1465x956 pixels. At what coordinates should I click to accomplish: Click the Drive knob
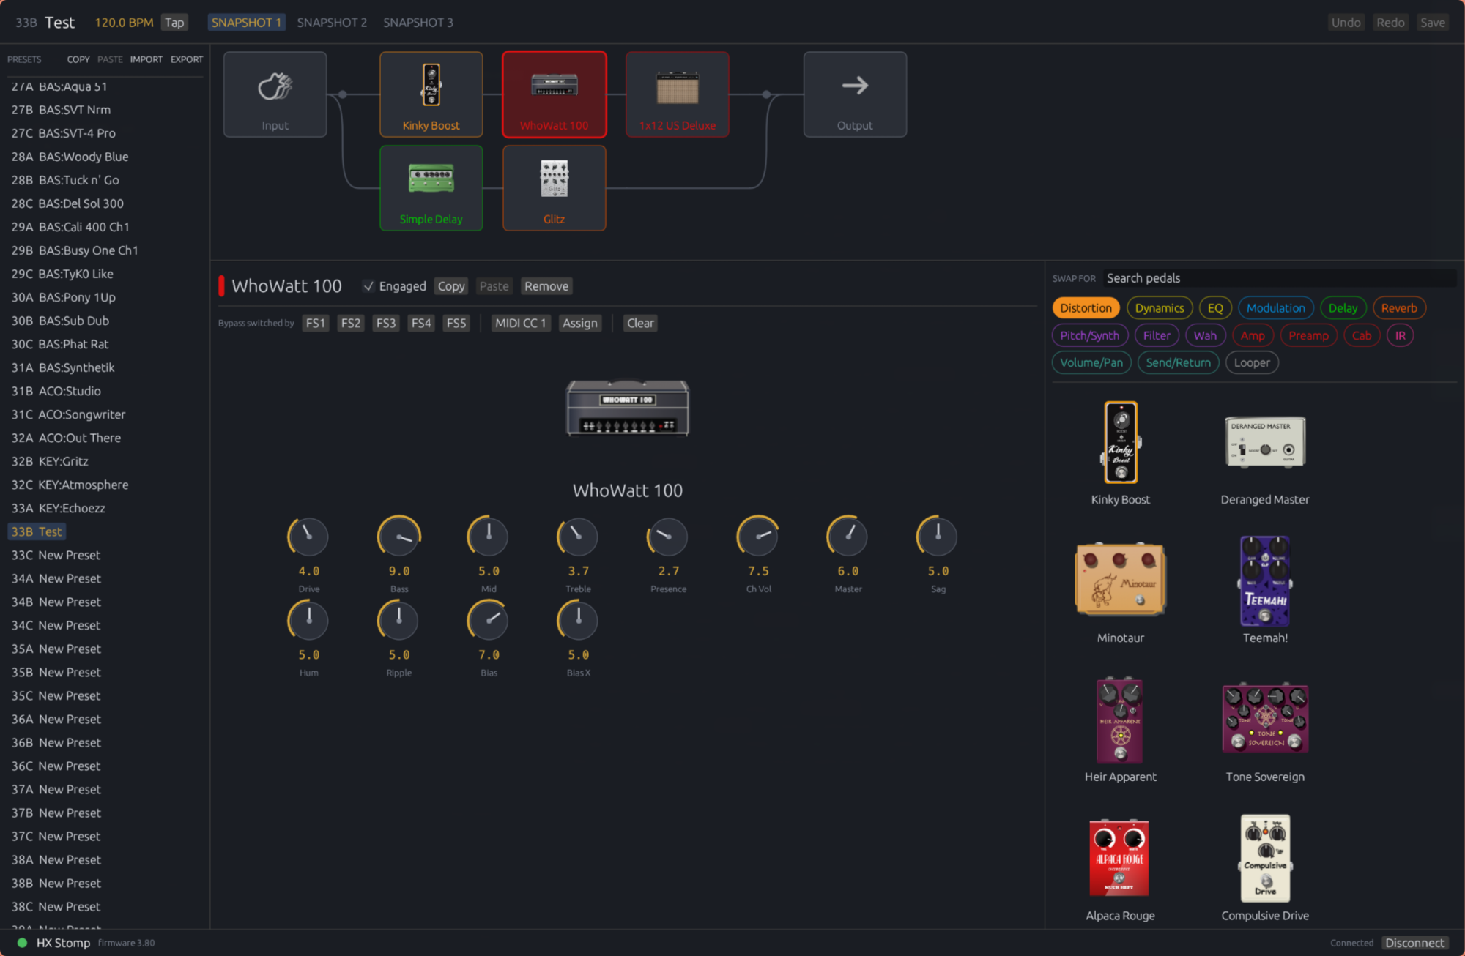pyautogui.click(x=308, y=537)
